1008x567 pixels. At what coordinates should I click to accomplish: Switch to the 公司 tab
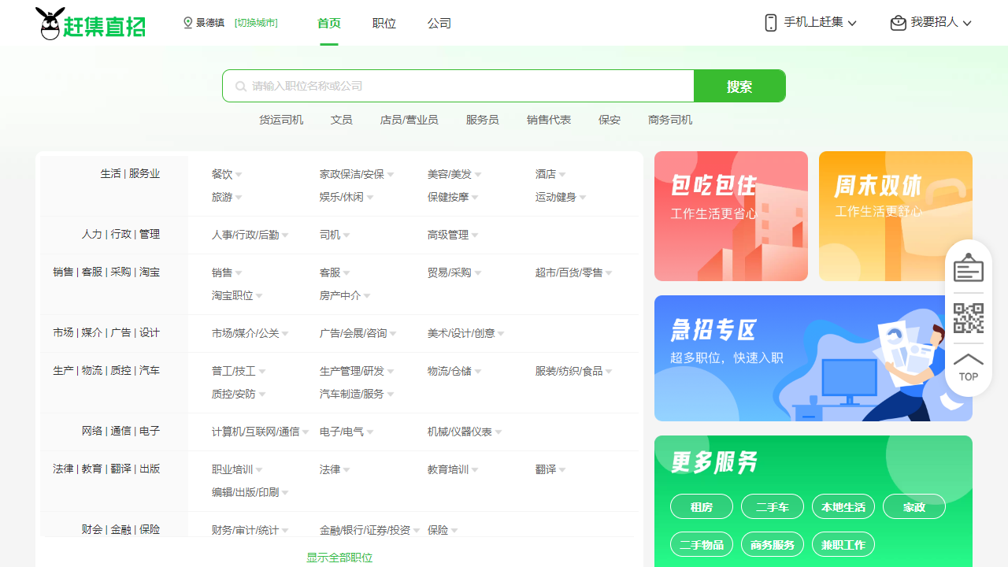pyautogui.click(x=439, y=24)
